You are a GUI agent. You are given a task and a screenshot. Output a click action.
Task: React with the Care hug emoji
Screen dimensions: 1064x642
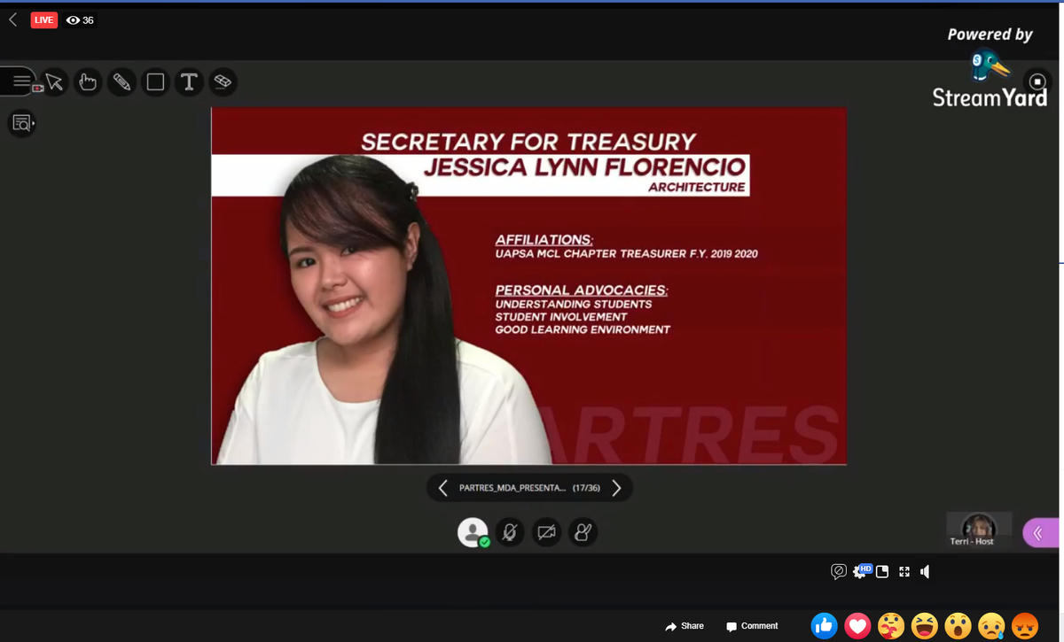tap(891, 626)
